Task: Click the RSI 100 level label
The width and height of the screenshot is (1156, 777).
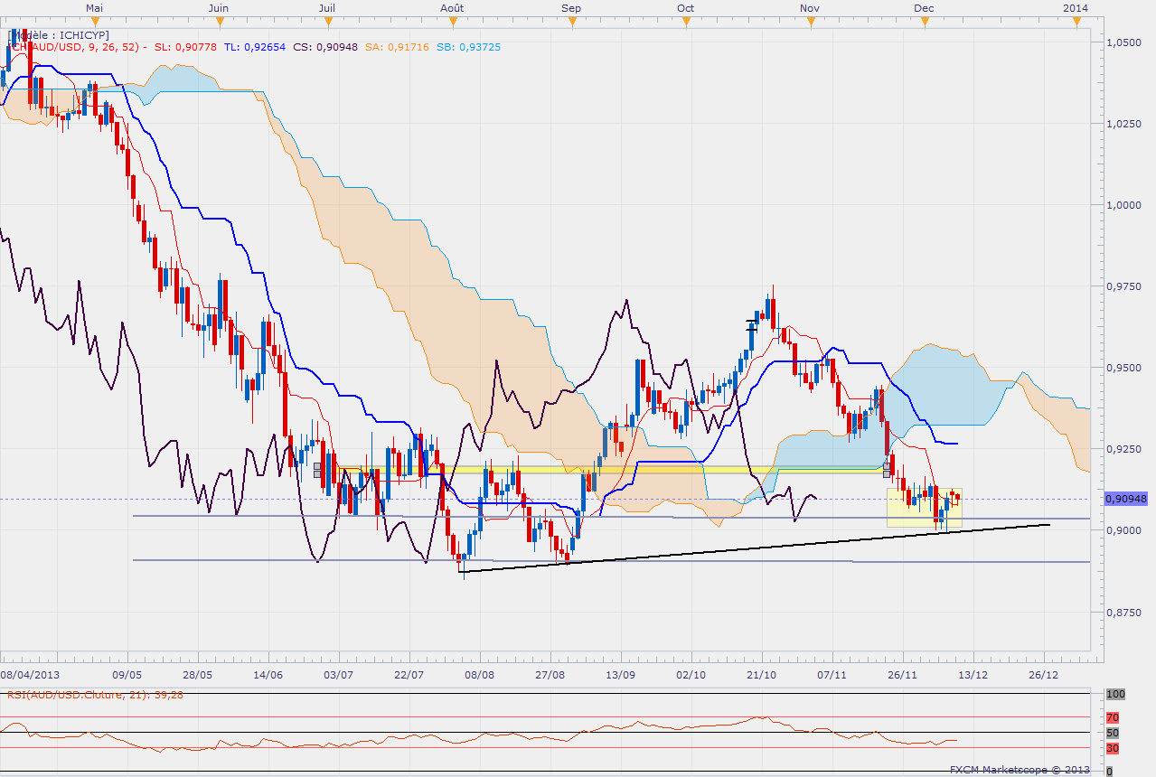Action: point(1115,694)
